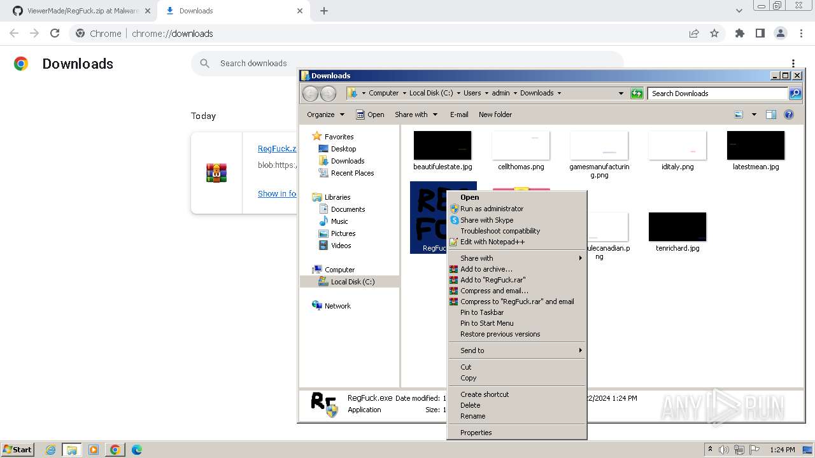Click the share page icon in address bar
The width and height of the screenshot is (815, 458).
(x=694, y=34)
